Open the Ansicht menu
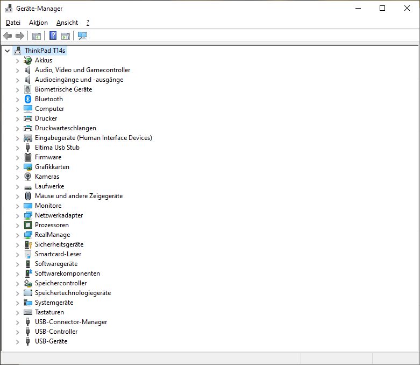 tap(67, 23)
